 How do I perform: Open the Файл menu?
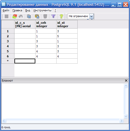click(6, 10)
